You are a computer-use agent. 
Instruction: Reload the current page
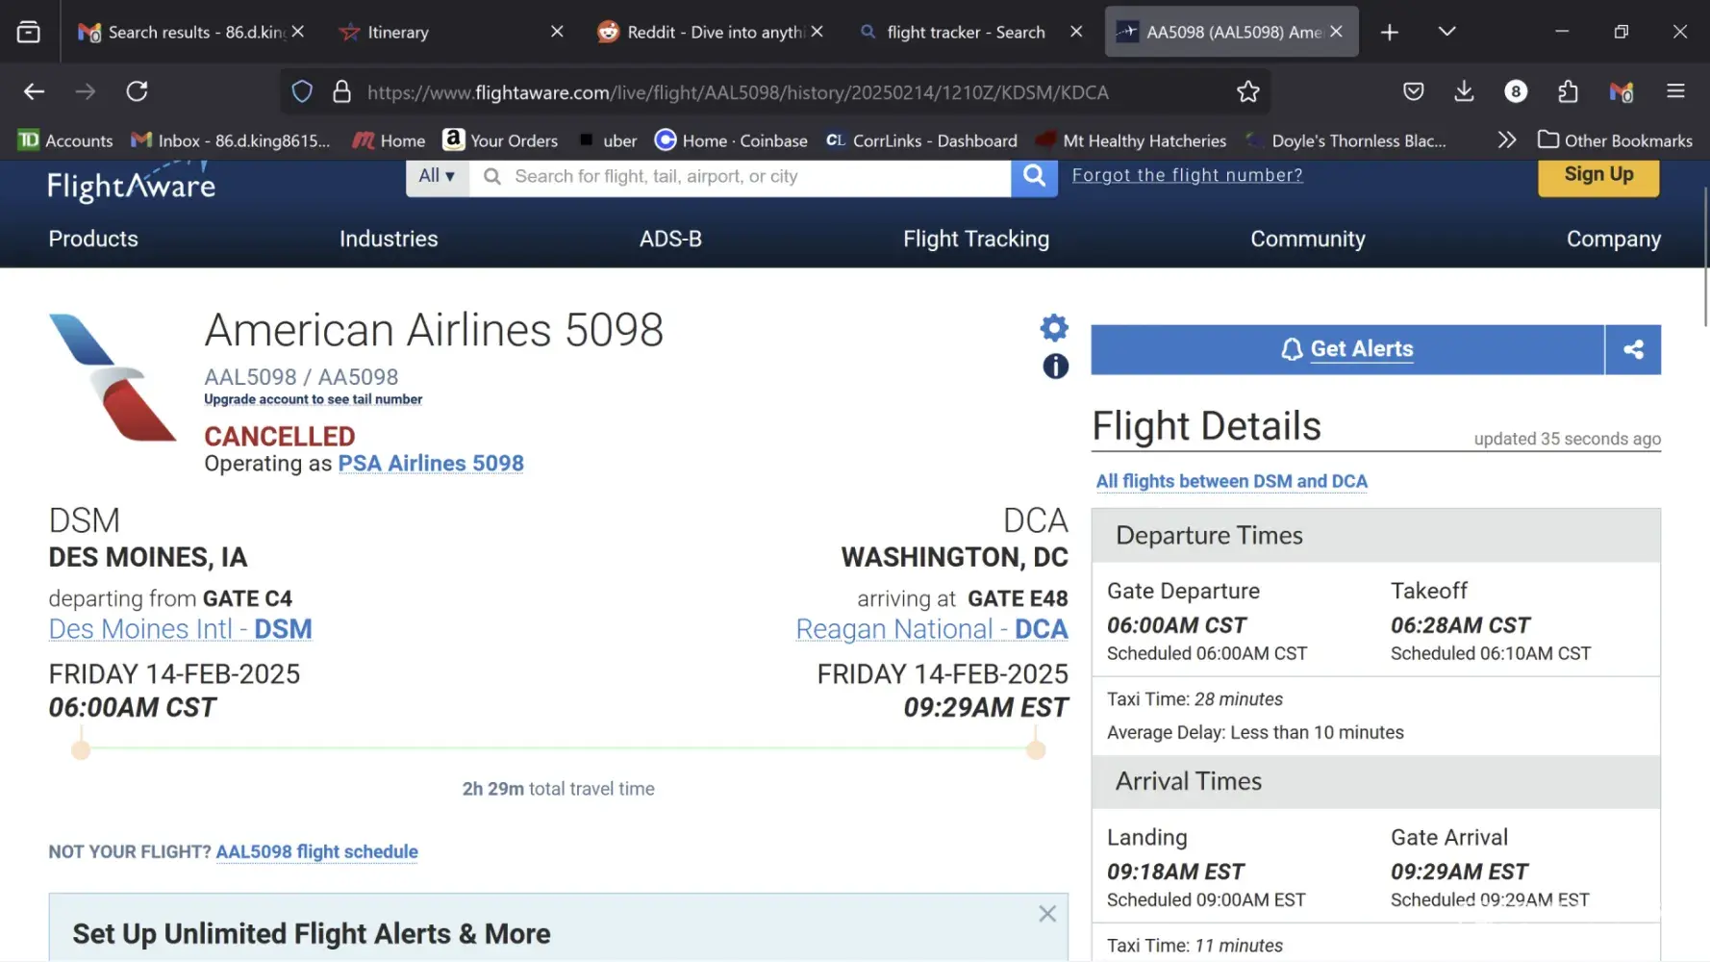point(138,92)
